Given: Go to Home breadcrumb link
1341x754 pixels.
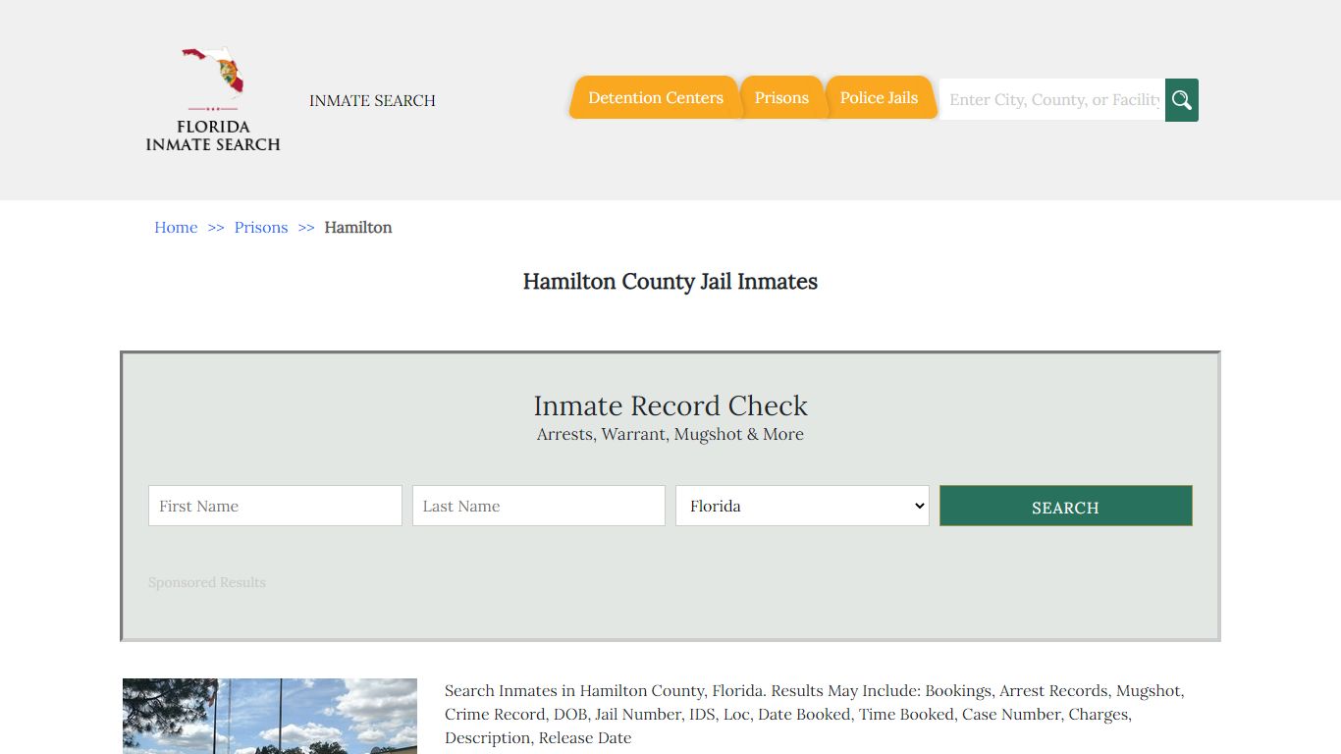Looking at the screenshot, I should click(176, 227).
